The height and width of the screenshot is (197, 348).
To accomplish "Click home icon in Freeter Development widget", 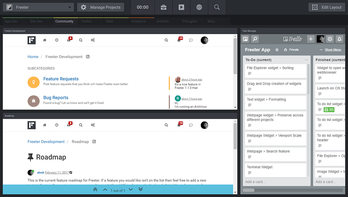I will tap(45, 40).
